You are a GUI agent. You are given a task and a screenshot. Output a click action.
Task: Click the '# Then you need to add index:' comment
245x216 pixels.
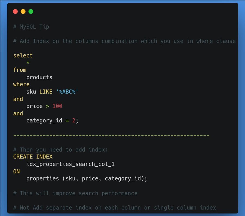pyautogui.click(x=60, y=150)
